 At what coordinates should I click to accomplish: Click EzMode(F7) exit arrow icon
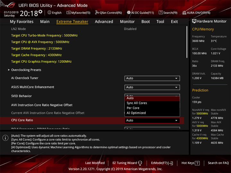click(171, 163)
